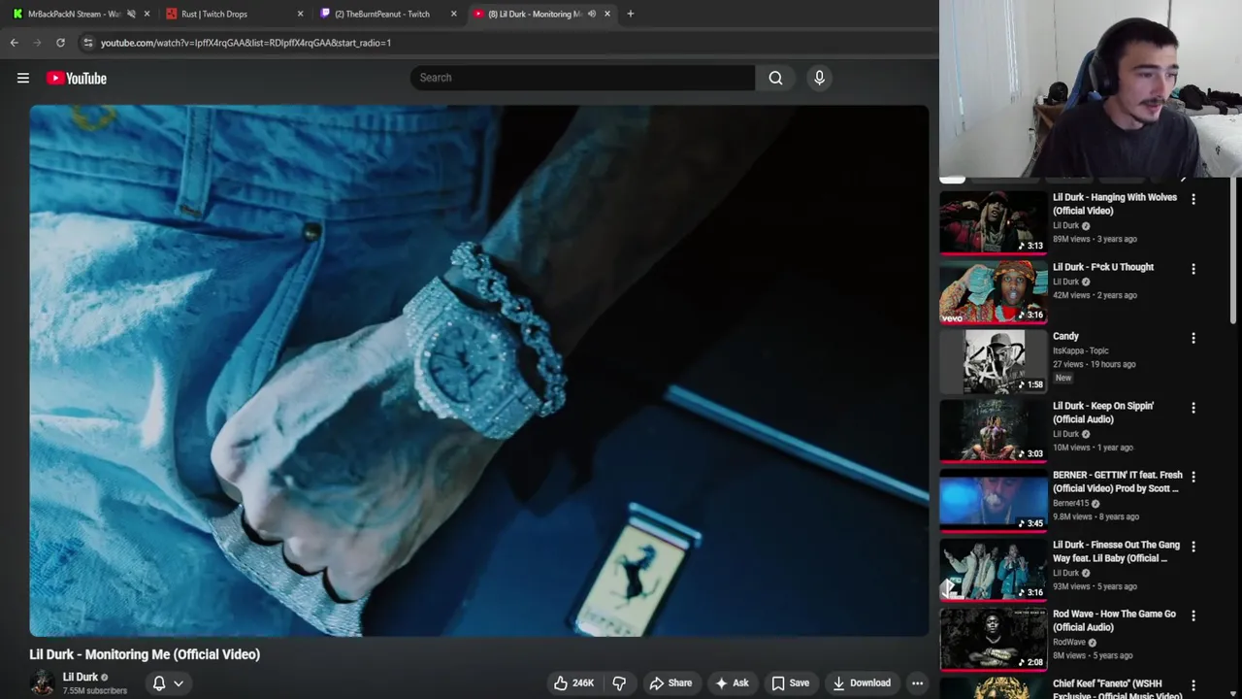Unmute the MrBackPackN Stream tab audio icon

click(x=131, y=14)
